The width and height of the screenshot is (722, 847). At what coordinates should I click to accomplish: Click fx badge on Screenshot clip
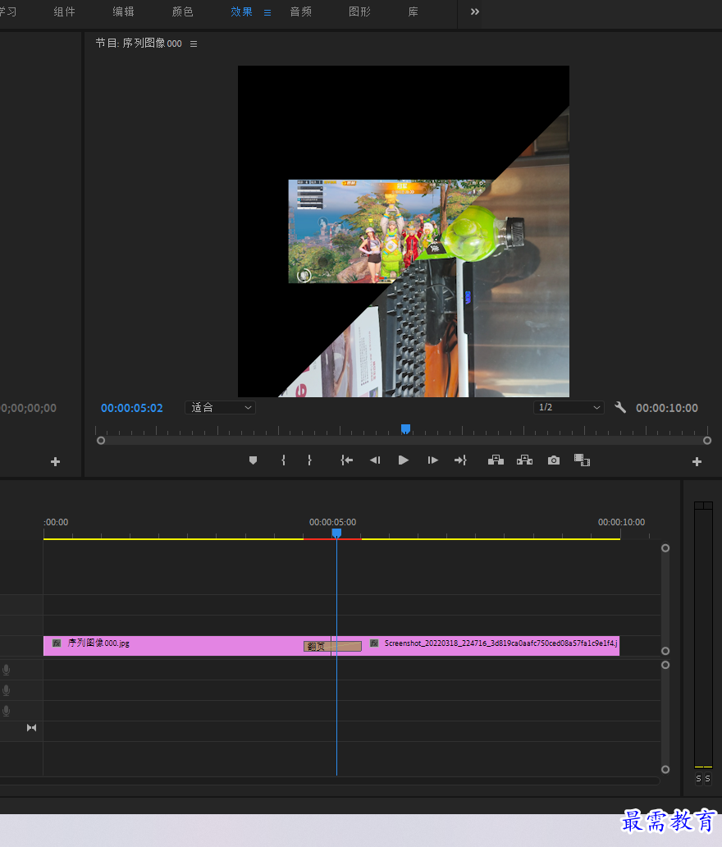pyautogui.click(x=374, y=643)
